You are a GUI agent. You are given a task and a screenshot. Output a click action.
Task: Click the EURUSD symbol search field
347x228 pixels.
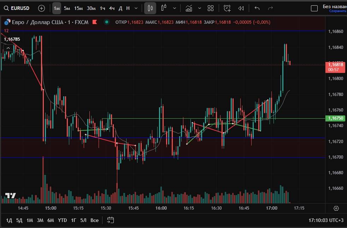coord(17,8)
